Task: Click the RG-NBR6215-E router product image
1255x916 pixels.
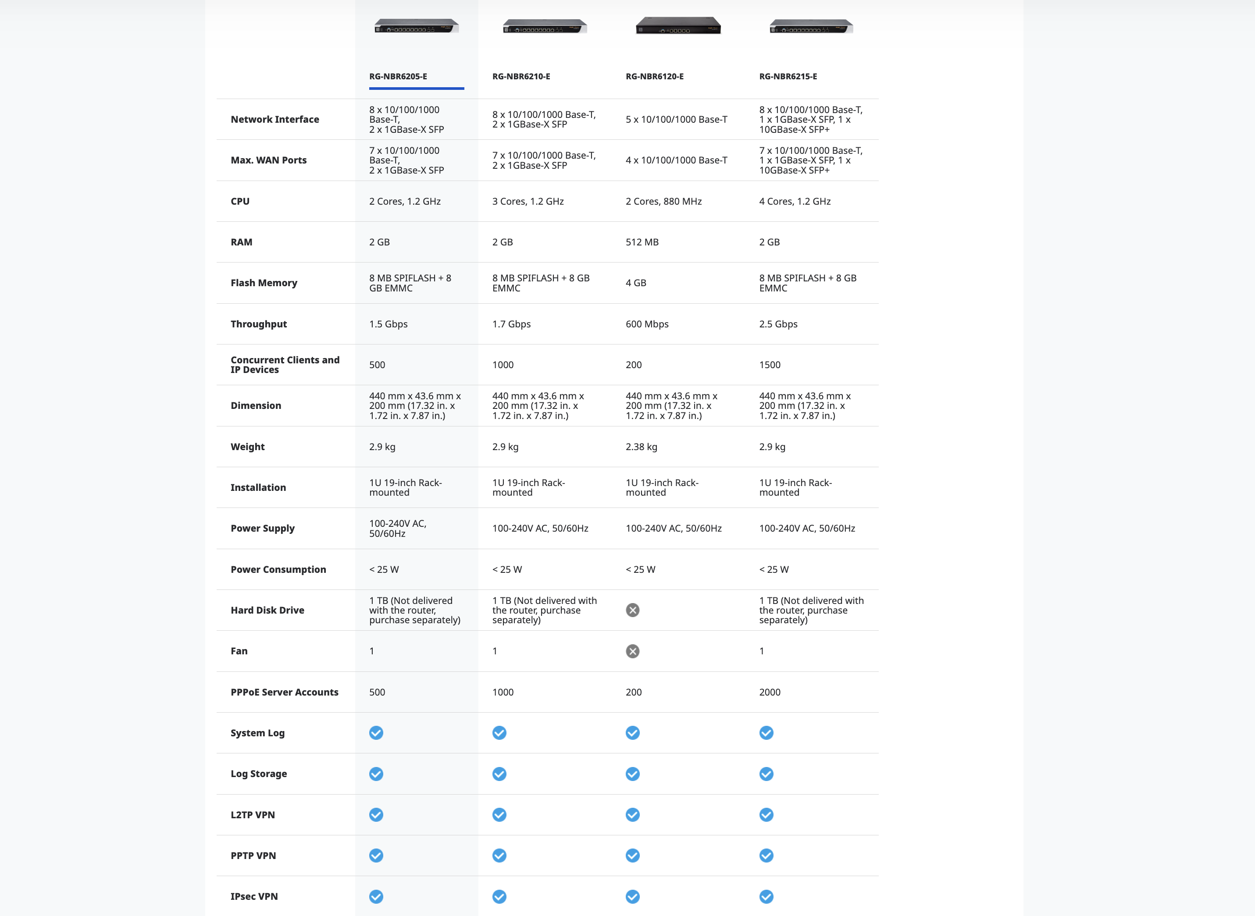Action: pyautogui.click(x=811, y=26)
